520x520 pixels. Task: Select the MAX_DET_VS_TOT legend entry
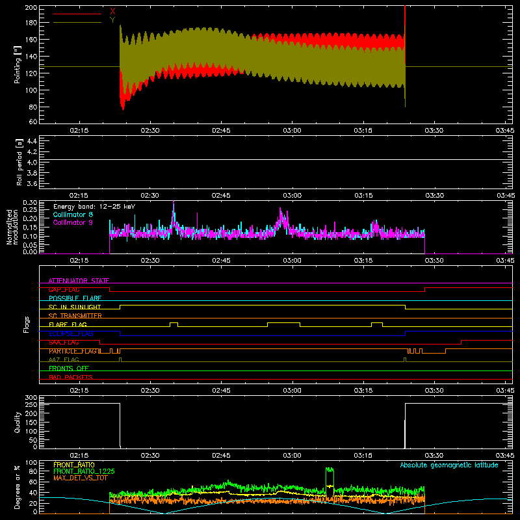click(80, 478)
